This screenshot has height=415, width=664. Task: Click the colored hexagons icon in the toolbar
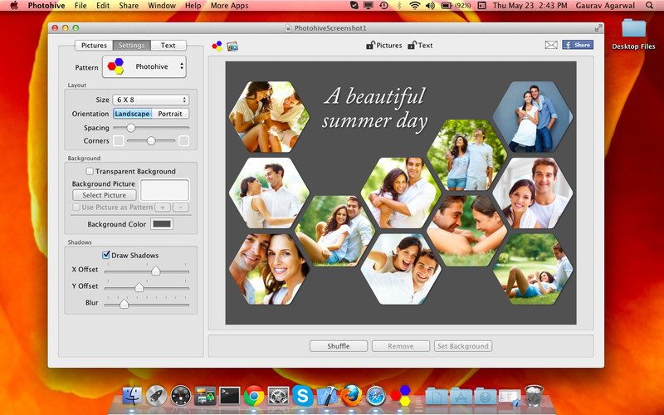point(217,46)
